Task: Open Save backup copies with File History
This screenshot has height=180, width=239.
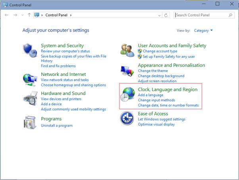Action: (73, 59)
